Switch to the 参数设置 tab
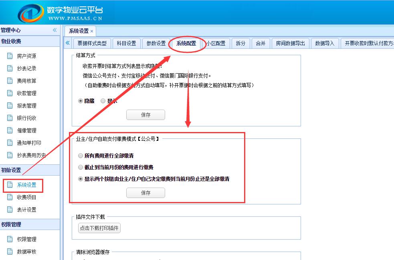The width and height of the screenshot is (394, 260). [156, 43]
